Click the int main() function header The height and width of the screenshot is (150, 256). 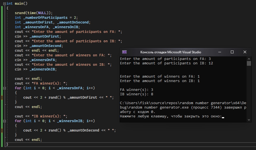[17, 4]
